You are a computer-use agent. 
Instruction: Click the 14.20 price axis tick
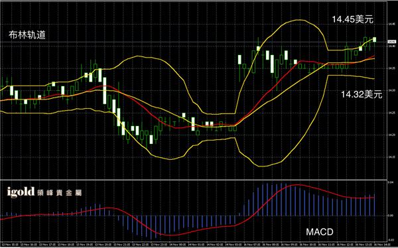pos(391,135)
